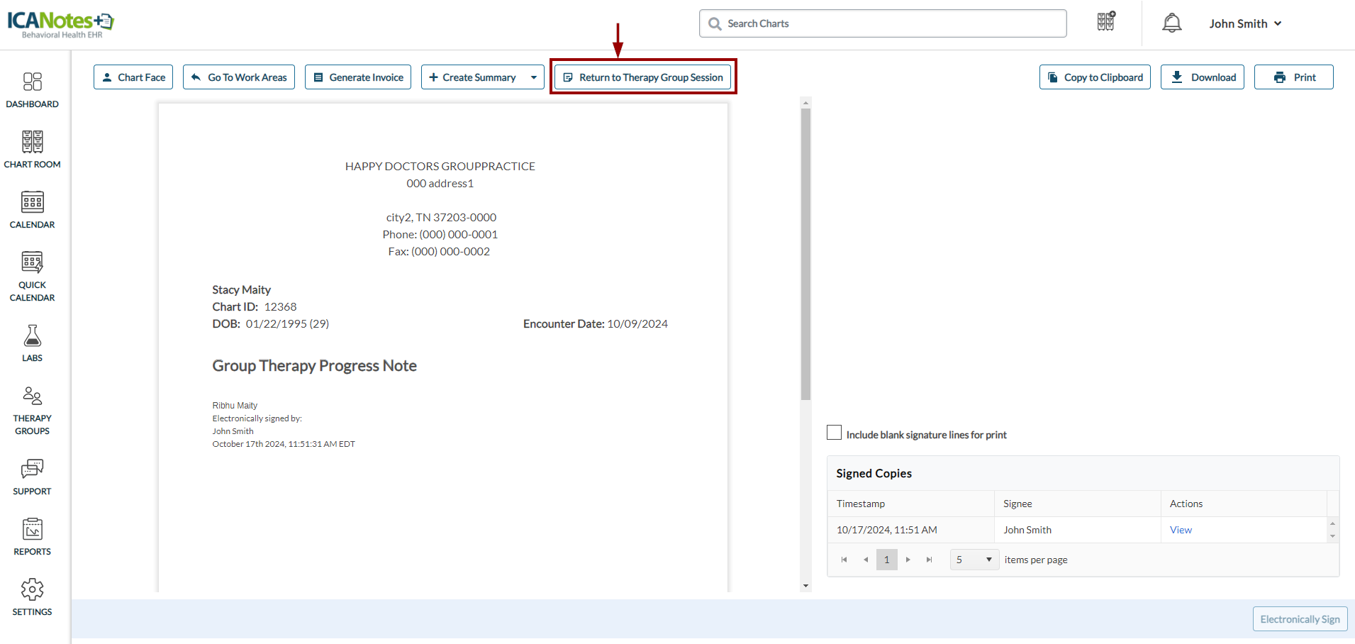
Task: Open the Dashboard sidebar icon
Action: 32,82
